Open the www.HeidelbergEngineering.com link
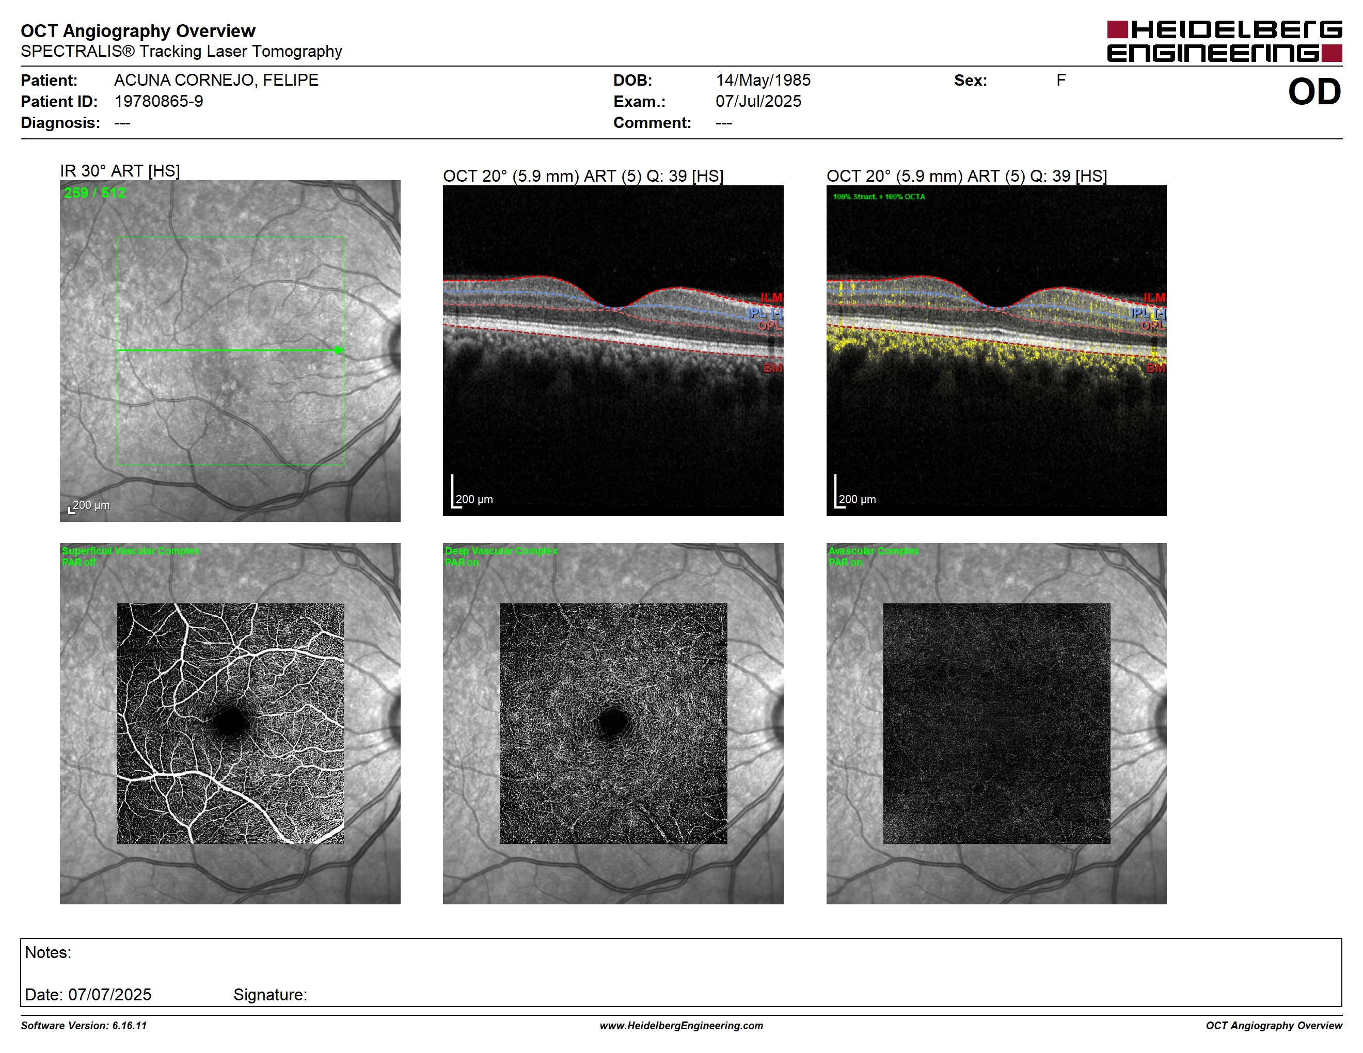Screen dimensions: 1363x1053 click(681, 1026)
